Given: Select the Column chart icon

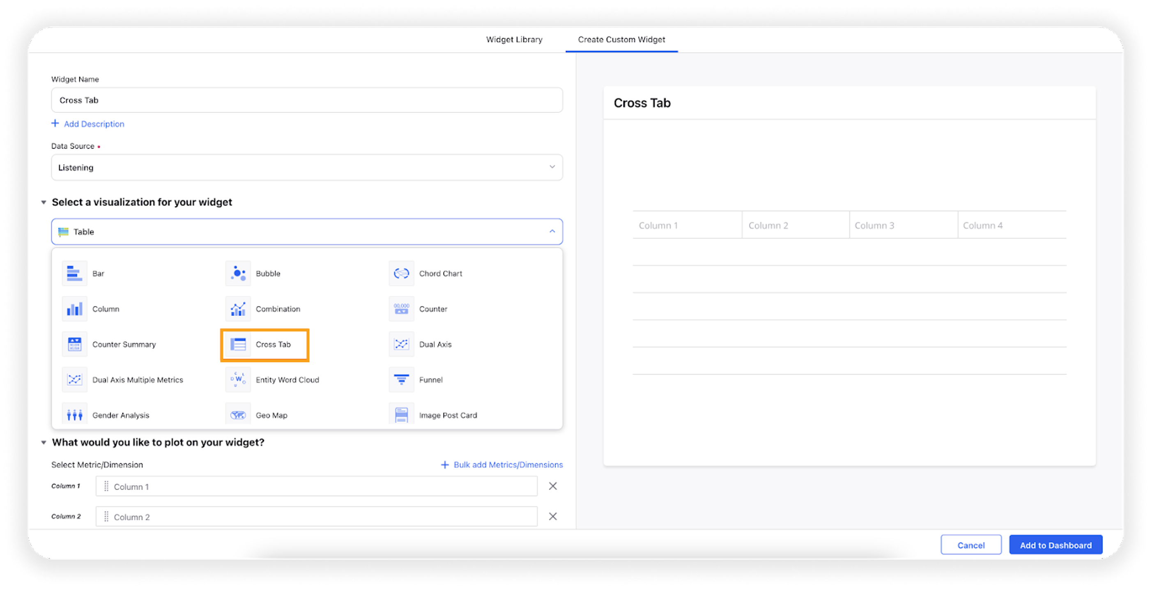Looking at the screenshot, I should tap(74, 309).
